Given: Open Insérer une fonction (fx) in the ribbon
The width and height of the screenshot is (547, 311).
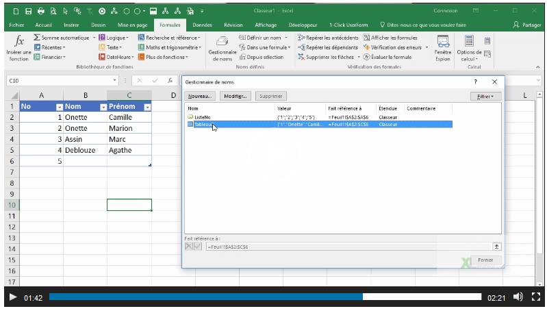Looking at the screenshot, I should click(19, 48).
